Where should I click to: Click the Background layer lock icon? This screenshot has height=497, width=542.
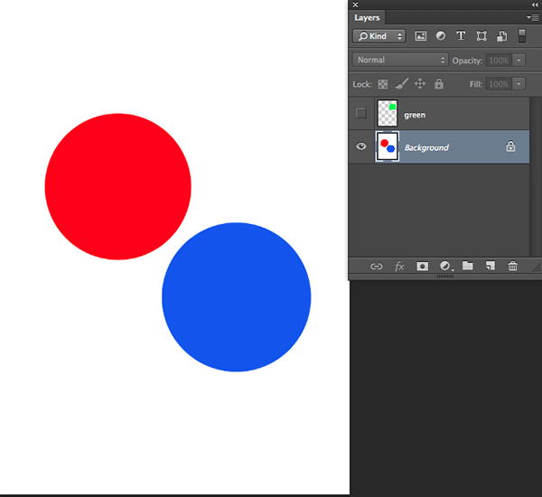click(x=510, y=146)
